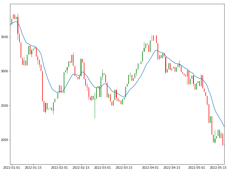Click the 2022-01-01 x-axis date label

(x=12, y=168)
